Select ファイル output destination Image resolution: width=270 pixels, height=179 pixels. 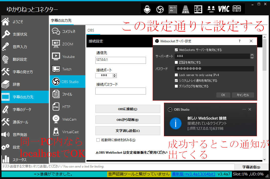pos(67,94)
